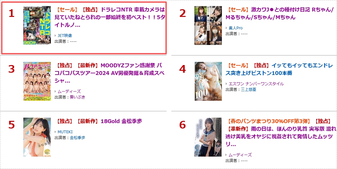Click the arrow icon beside MUTEKI
Screen dimensions: 337x169
point(55,132)
